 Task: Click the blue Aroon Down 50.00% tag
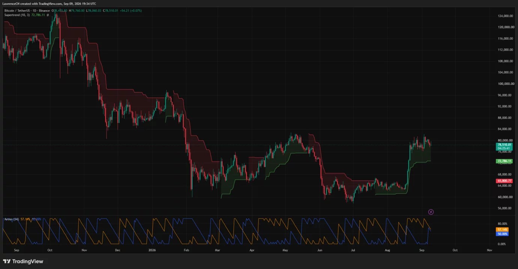(502, 234)
